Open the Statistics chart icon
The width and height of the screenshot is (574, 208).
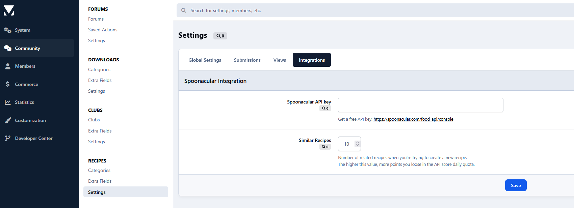click(x=8, y=102)
